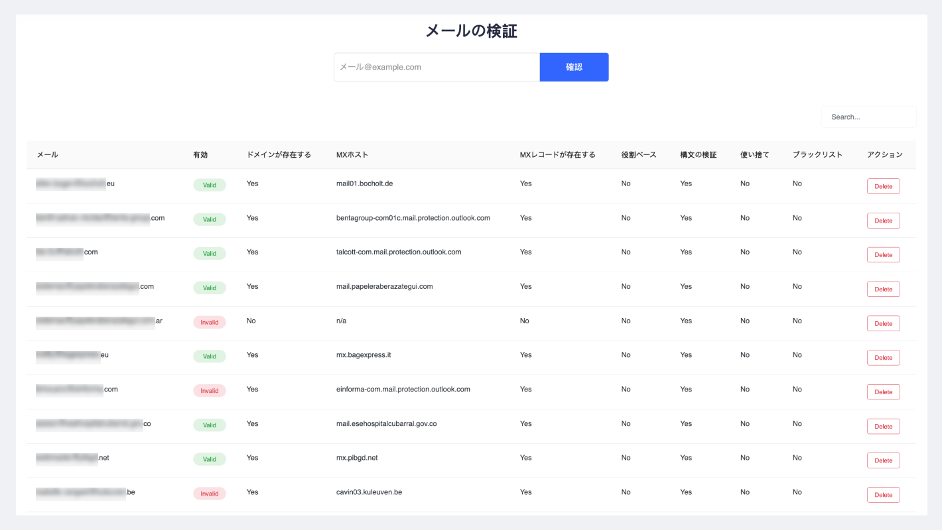The width and height of the screenshot is (942, 530).
Task: Delete the cavin03.kuleuven.be row
Action: coord(883,495)
